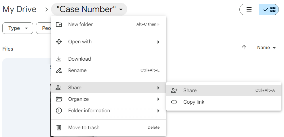Expand the Organize submenu arrow
284x137 pixels.
158,99
